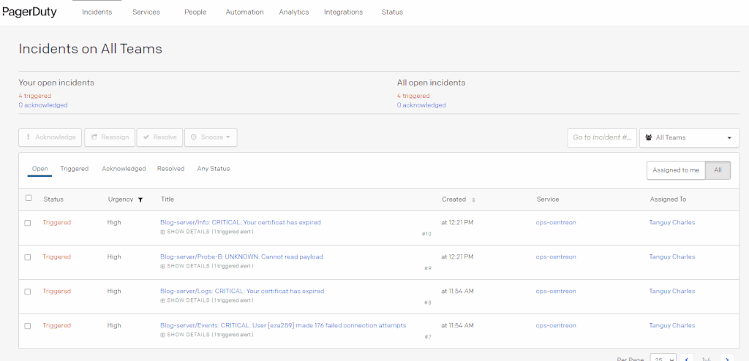749x361 pixels.
Task: Open the Analytics menu
Action: (x=294, y=12)
